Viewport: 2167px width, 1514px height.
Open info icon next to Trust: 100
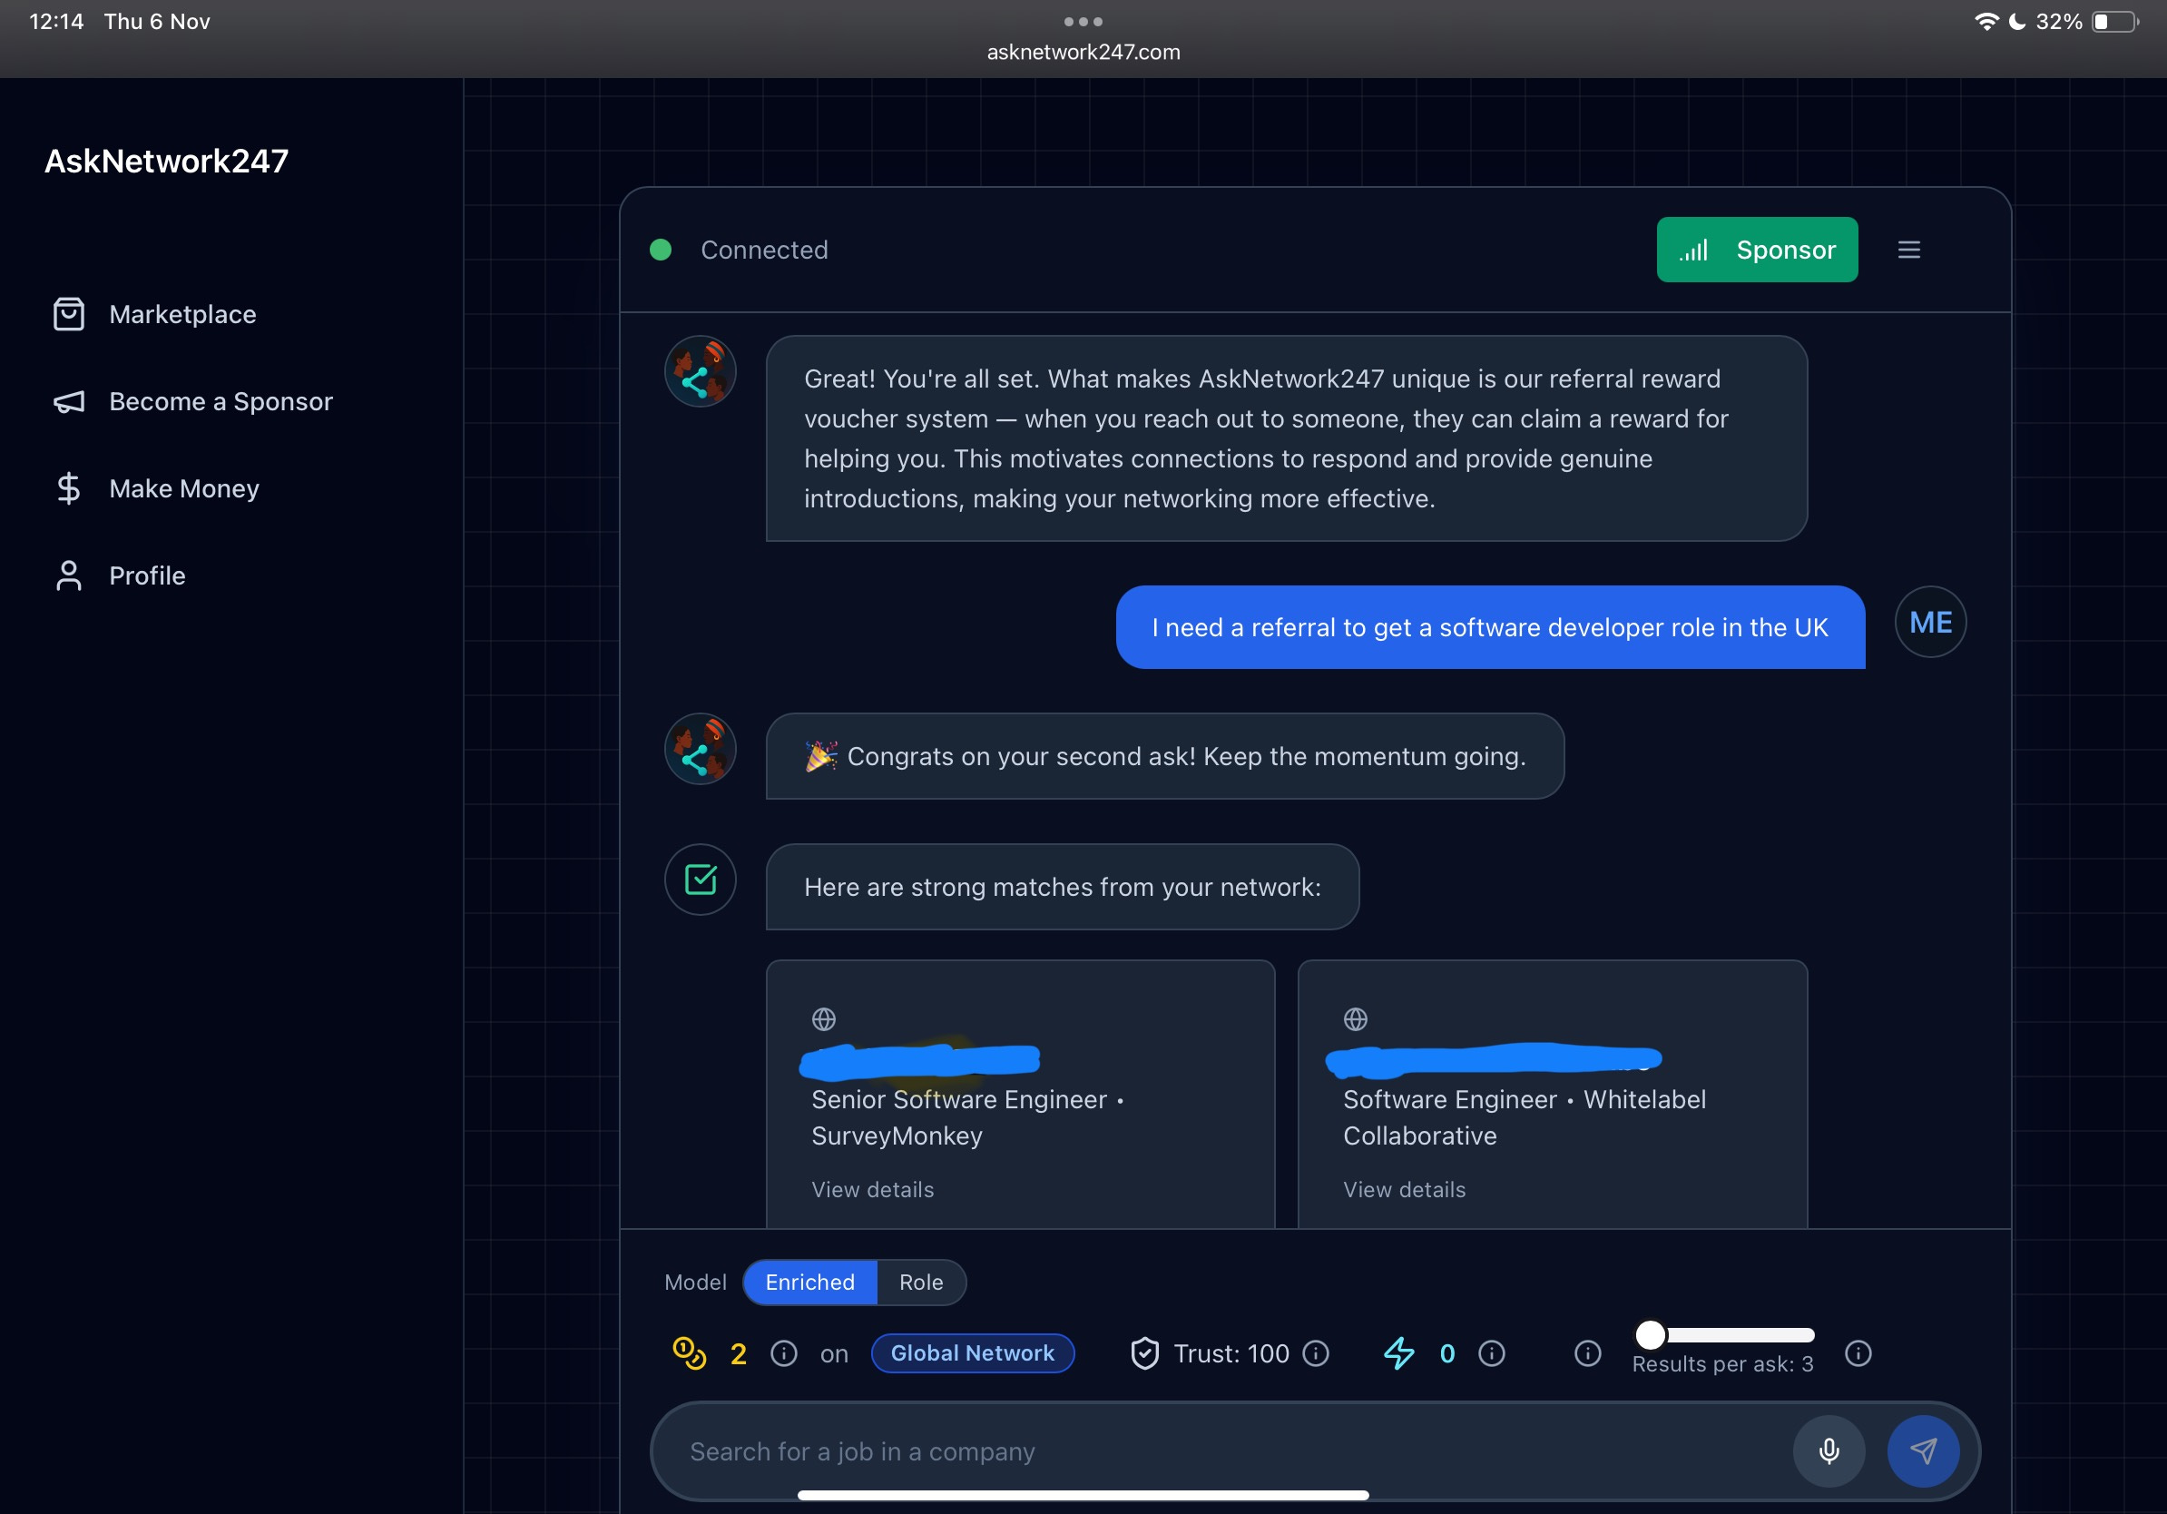(1316, 1353)
